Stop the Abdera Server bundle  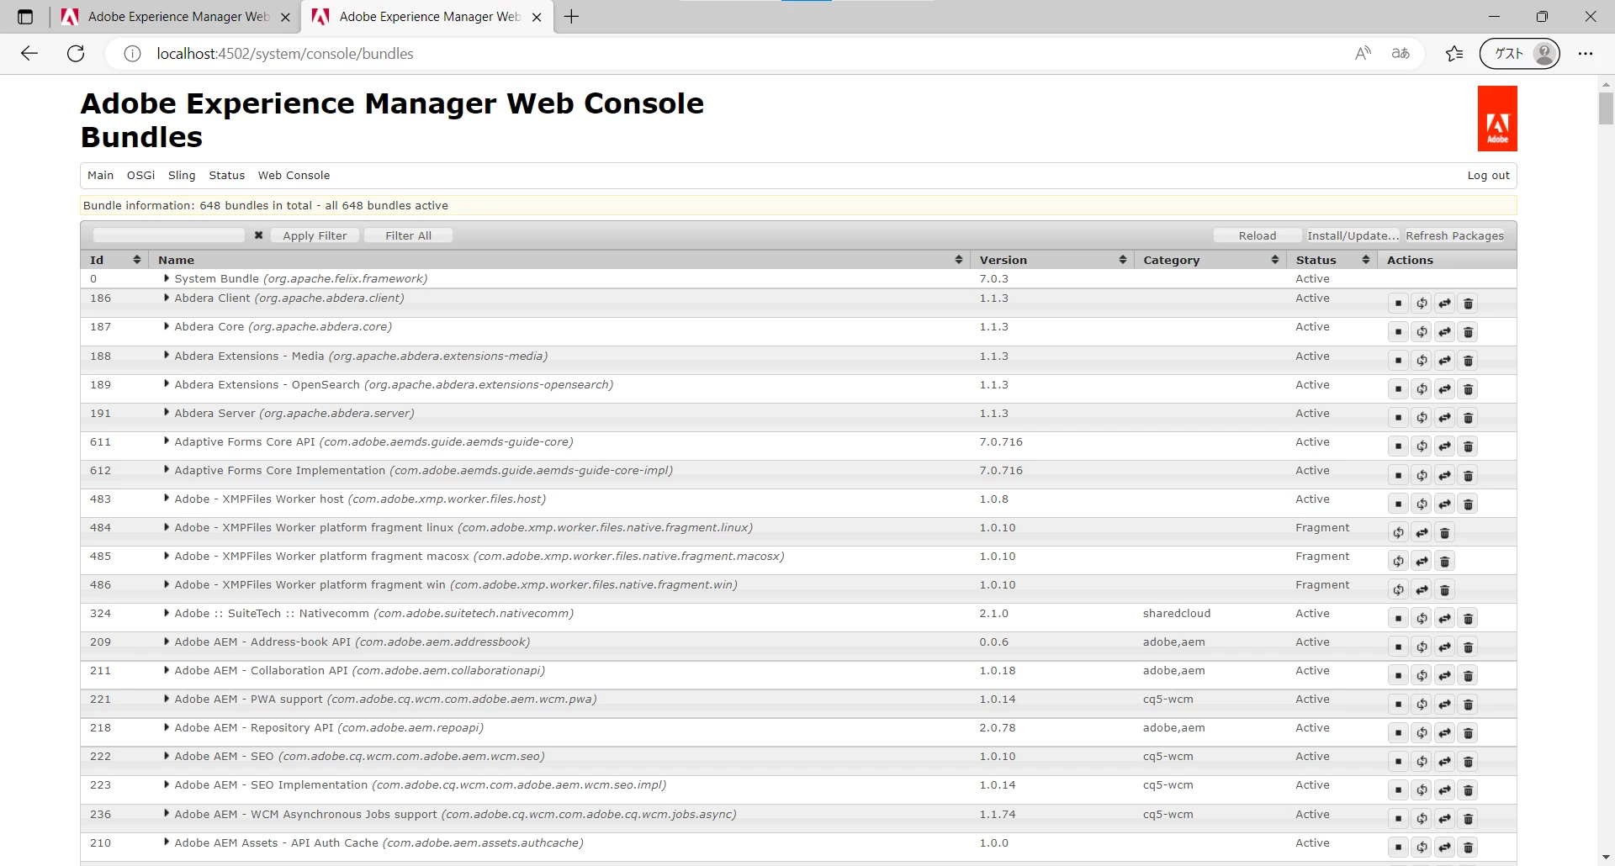point(1398,418)
